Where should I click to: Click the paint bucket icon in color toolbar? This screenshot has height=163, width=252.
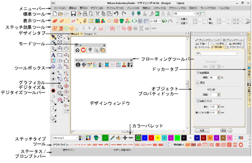tap(118, 138)
